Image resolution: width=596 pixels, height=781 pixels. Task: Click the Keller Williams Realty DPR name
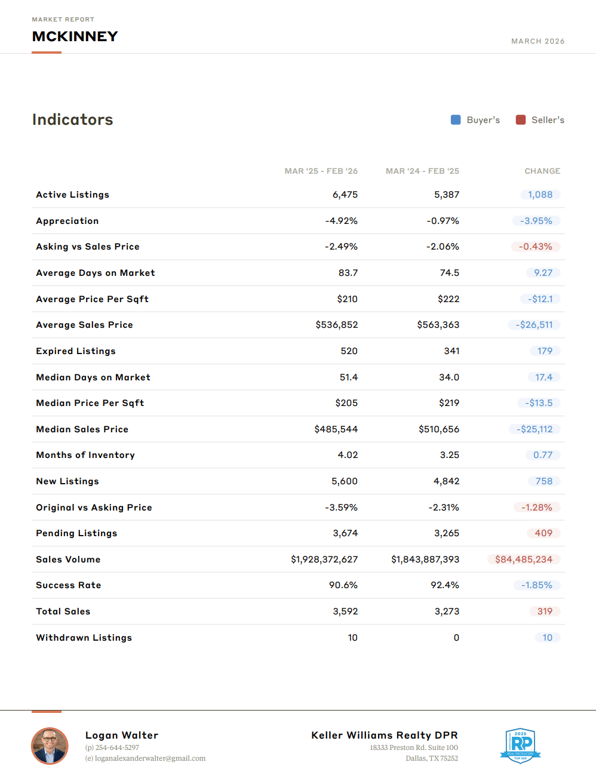(384, 735)
